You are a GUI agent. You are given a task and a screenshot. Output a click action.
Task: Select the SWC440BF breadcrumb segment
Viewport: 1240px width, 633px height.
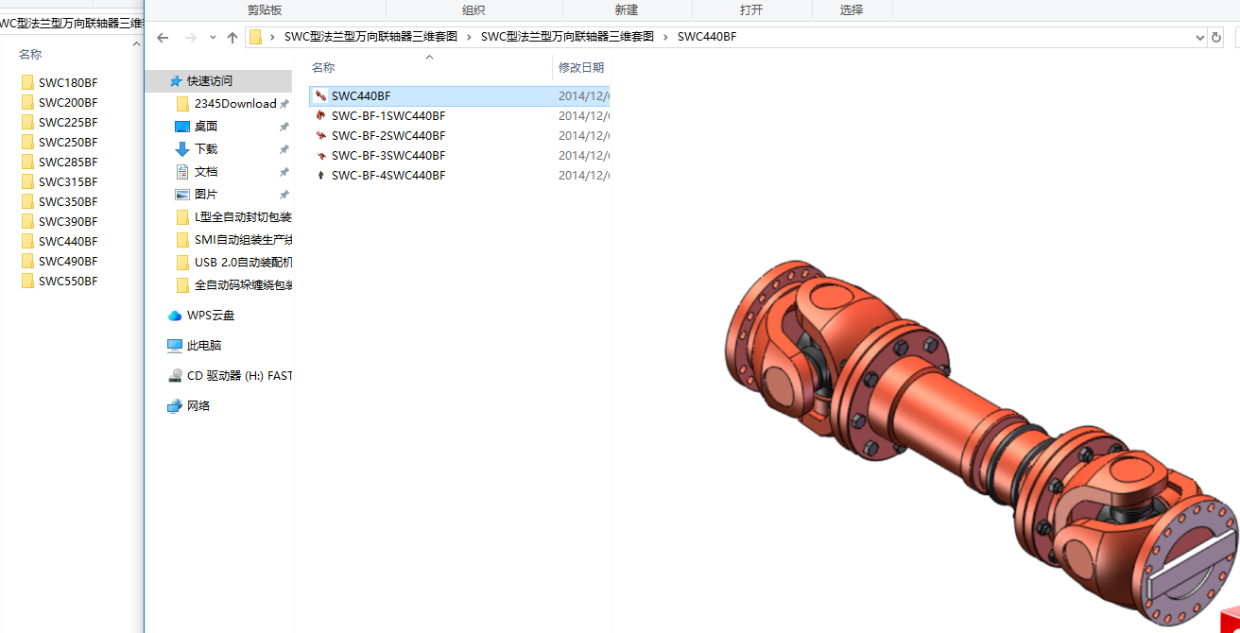pos(707,37)
